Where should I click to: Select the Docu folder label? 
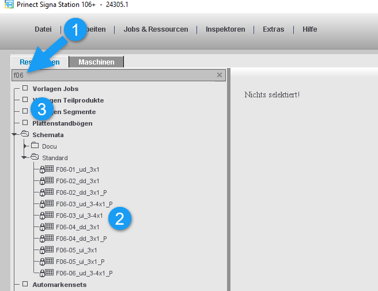[x=50, y=146]
